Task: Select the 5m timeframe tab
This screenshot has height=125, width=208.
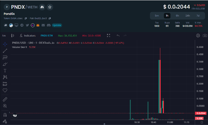Action: (x=157, y=16)
